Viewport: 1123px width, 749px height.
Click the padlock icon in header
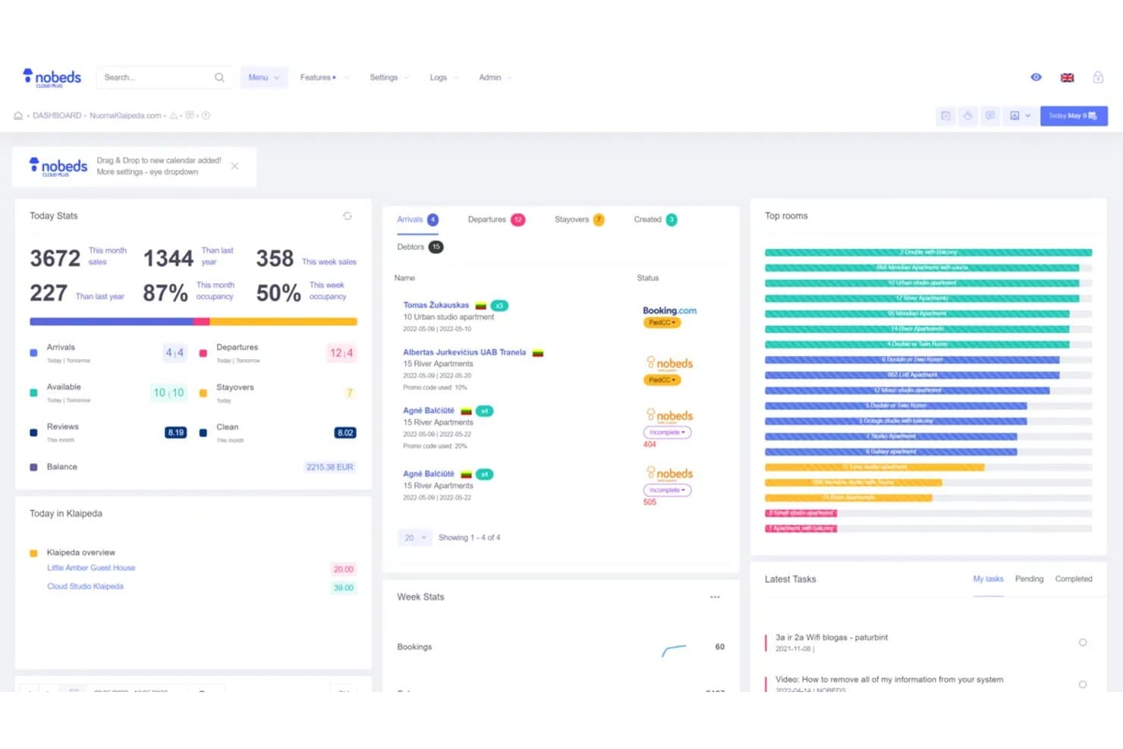click(1098, 77)
